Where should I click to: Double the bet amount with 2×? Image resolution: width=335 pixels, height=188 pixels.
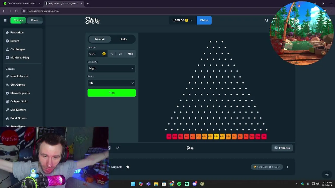point(120,54)
